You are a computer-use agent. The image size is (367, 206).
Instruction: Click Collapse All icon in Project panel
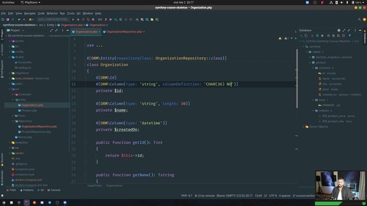point(56,30)
